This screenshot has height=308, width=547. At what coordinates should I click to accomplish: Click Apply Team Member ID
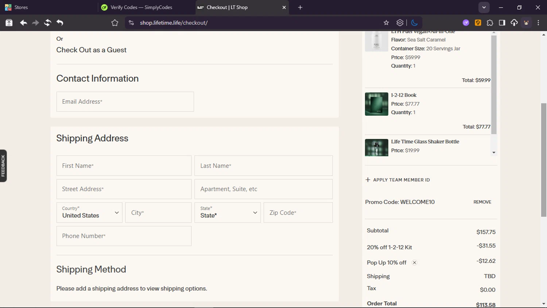(401, 180)
